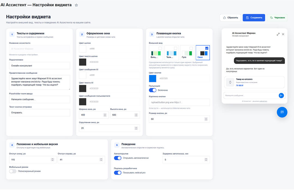The image size is (294, 190).
Task: Click the section 5 number badge
Action: [117, 145]
